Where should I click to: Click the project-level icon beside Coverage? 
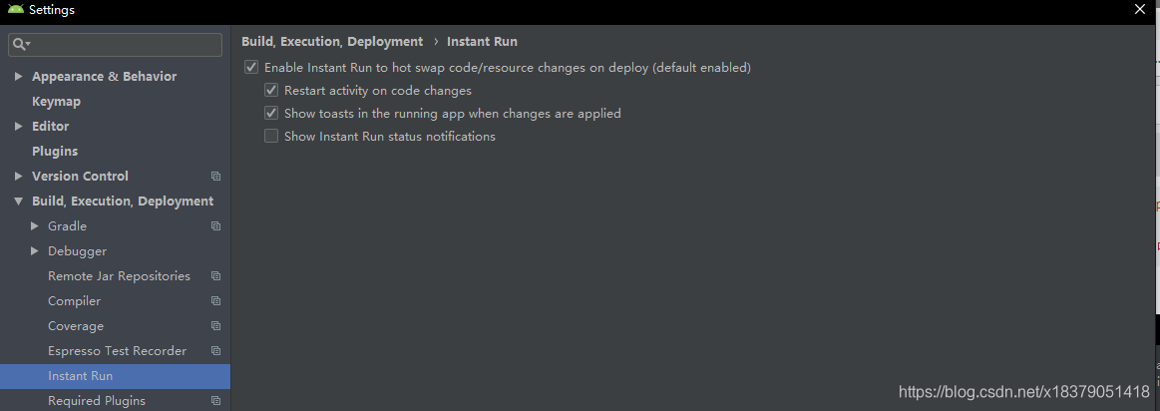tap(216, 326)
